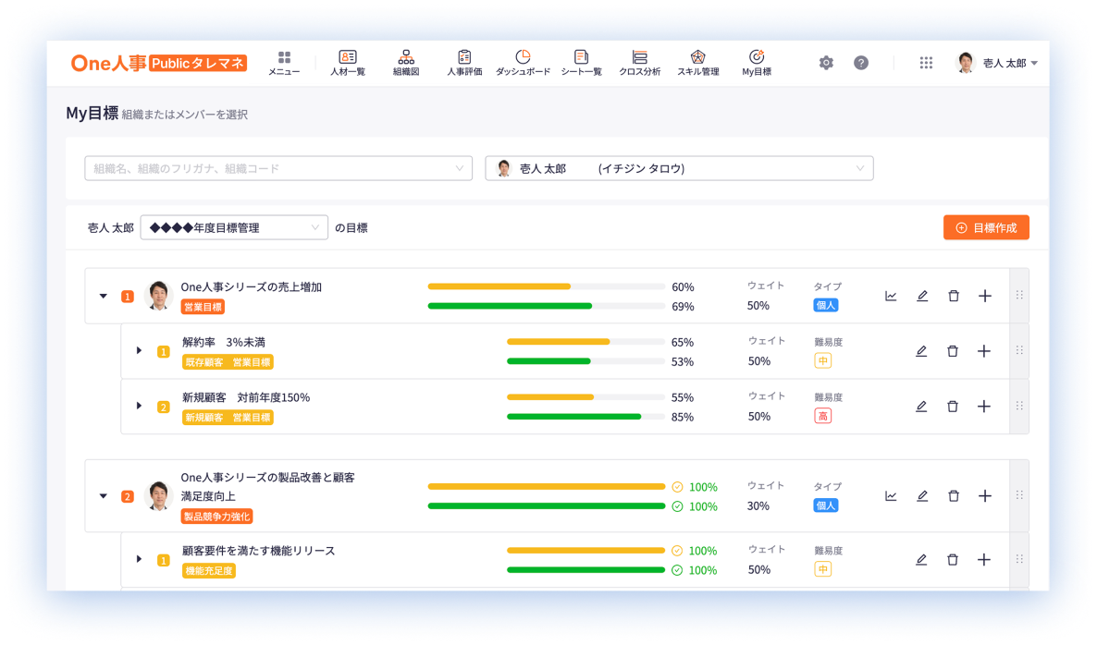
Task: Open progress chart for 製品改善と顧客満足度向上 goal
Action: tap(891, 496)
